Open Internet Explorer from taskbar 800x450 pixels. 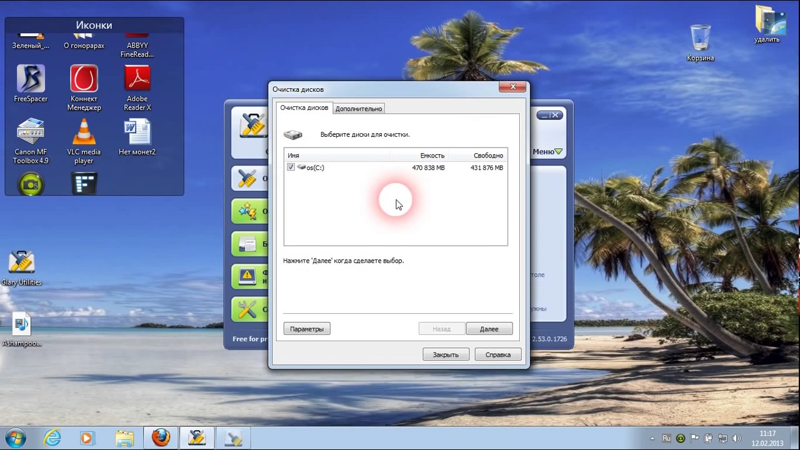tap(52, 437)
